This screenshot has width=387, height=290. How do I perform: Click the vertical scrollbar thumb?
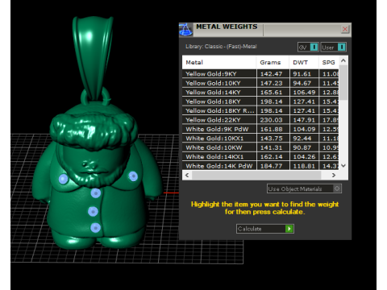(x=343, y=82)
